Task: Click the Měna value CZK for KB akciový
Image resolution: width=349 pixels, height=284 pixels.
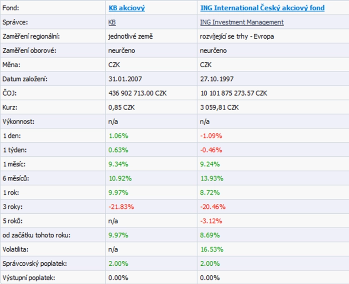Action: 114,65
